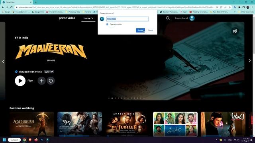The height and width of the screenshot is (143, 255).
Task: Open Brave browser from the taskbar
Action: [x=30, y=140]
